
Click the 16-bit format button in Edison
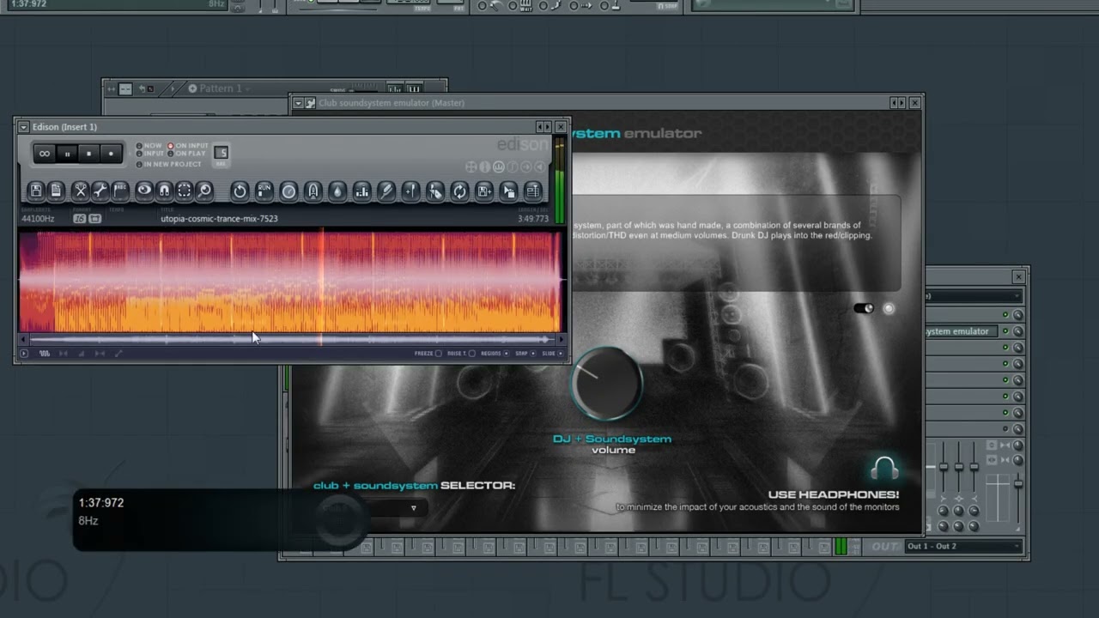[x=80, y=219]
